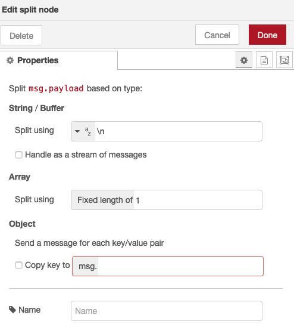Viewport: 294px width, 324px height.
Task: Click the msg. property type selector
Action: tap(86, 266)
